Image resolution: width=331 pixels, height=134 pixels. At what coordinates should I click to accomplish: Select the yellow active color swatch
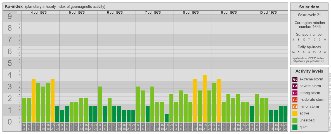click(295, 113)
